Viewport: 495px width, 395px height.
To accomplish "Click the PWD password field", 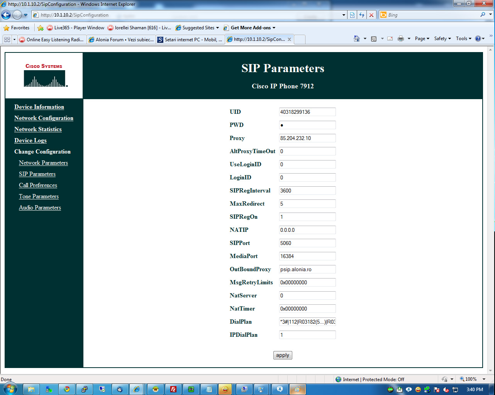I will tap(307, 125).
